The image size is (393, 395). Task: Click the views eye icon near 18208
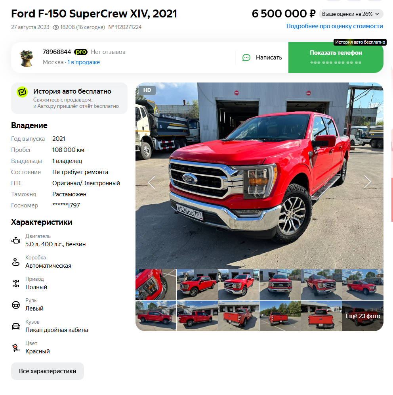click(55, 27)
